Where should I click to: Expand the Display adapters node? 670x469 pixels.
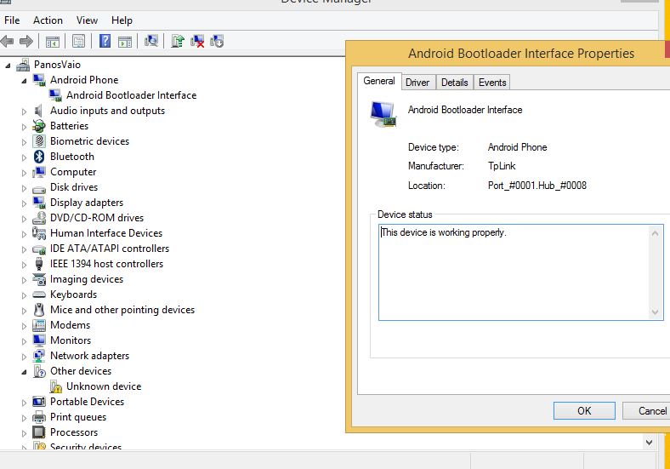[x=24, y=203]
